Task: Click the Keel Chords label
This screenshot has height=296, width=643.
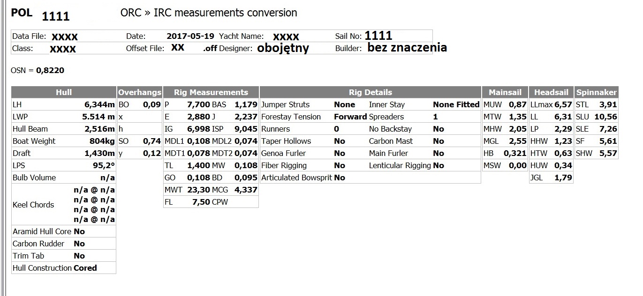Action: tap(33, 205)
